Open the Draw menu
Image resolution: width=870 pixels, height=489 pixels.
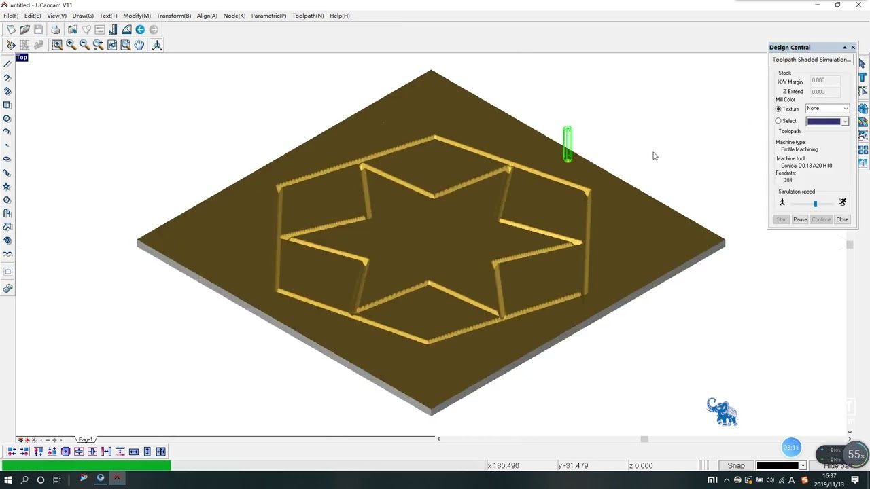83,16
